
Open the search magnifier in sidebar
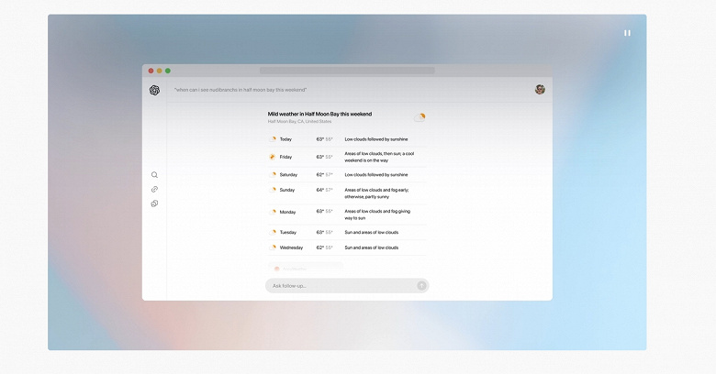[154, 175]
